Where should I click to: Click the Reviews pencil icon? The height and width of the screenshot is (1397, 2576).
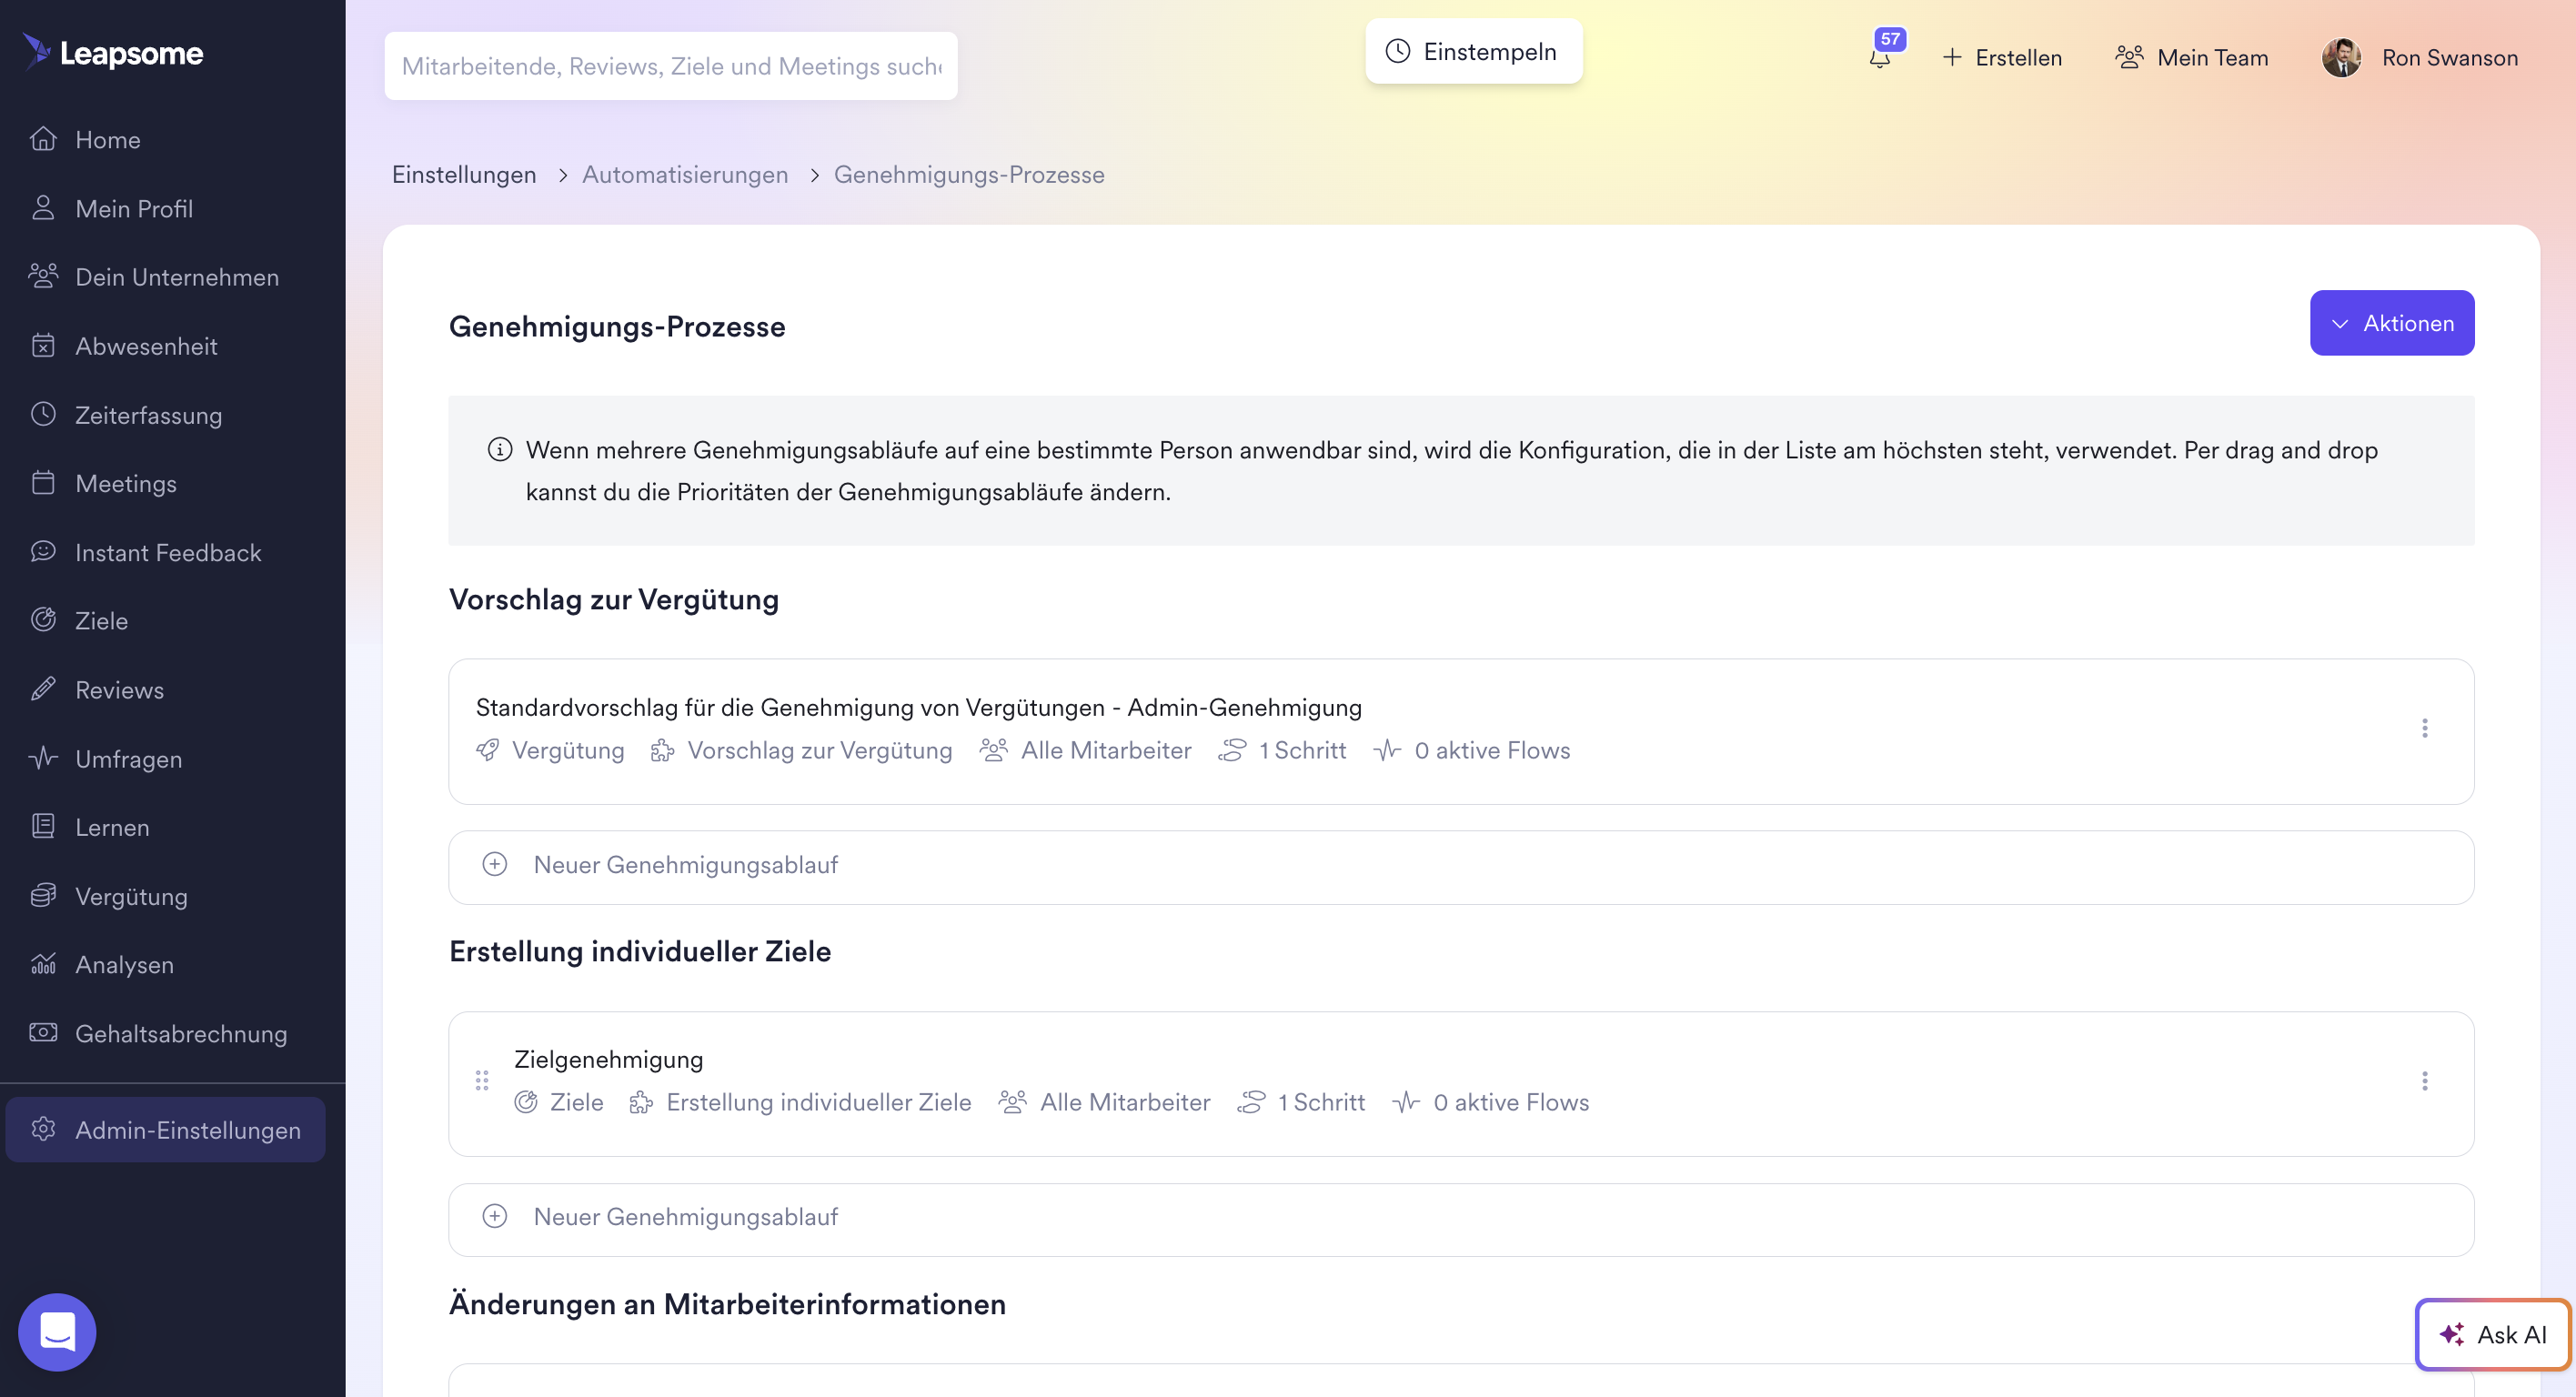point(43,689)
